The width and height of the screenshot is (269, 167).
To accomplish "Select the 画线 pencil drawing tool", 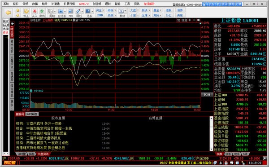I will pos(78,11).
